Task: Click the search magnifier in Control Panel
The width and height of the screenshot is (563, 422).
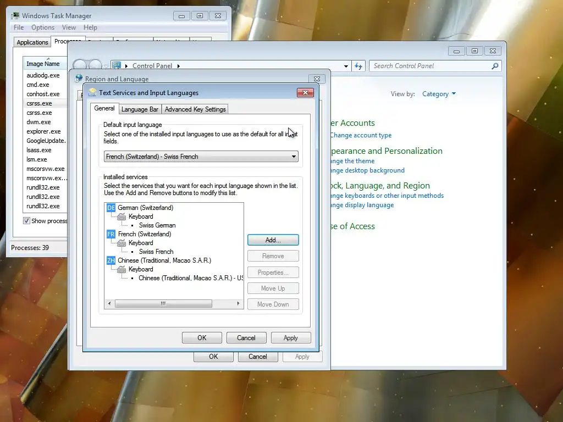Action: [495, 66]
